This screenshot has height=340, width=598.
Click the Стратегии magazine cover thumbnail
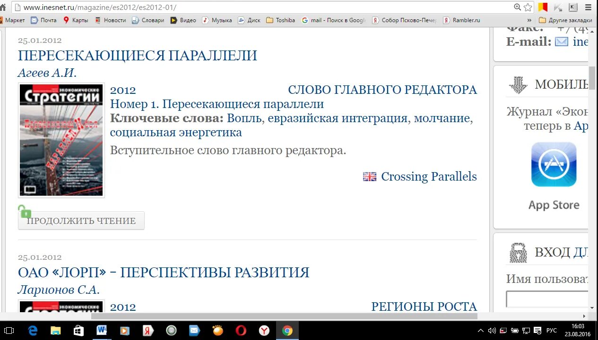click(61, 140)
